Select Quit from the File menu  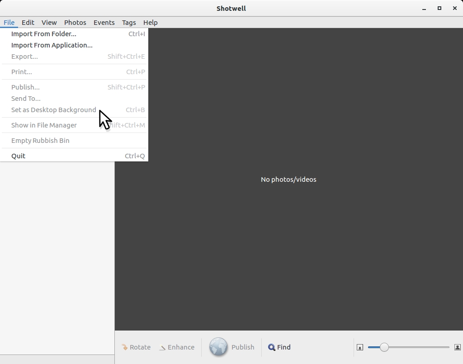click(19, 156)
